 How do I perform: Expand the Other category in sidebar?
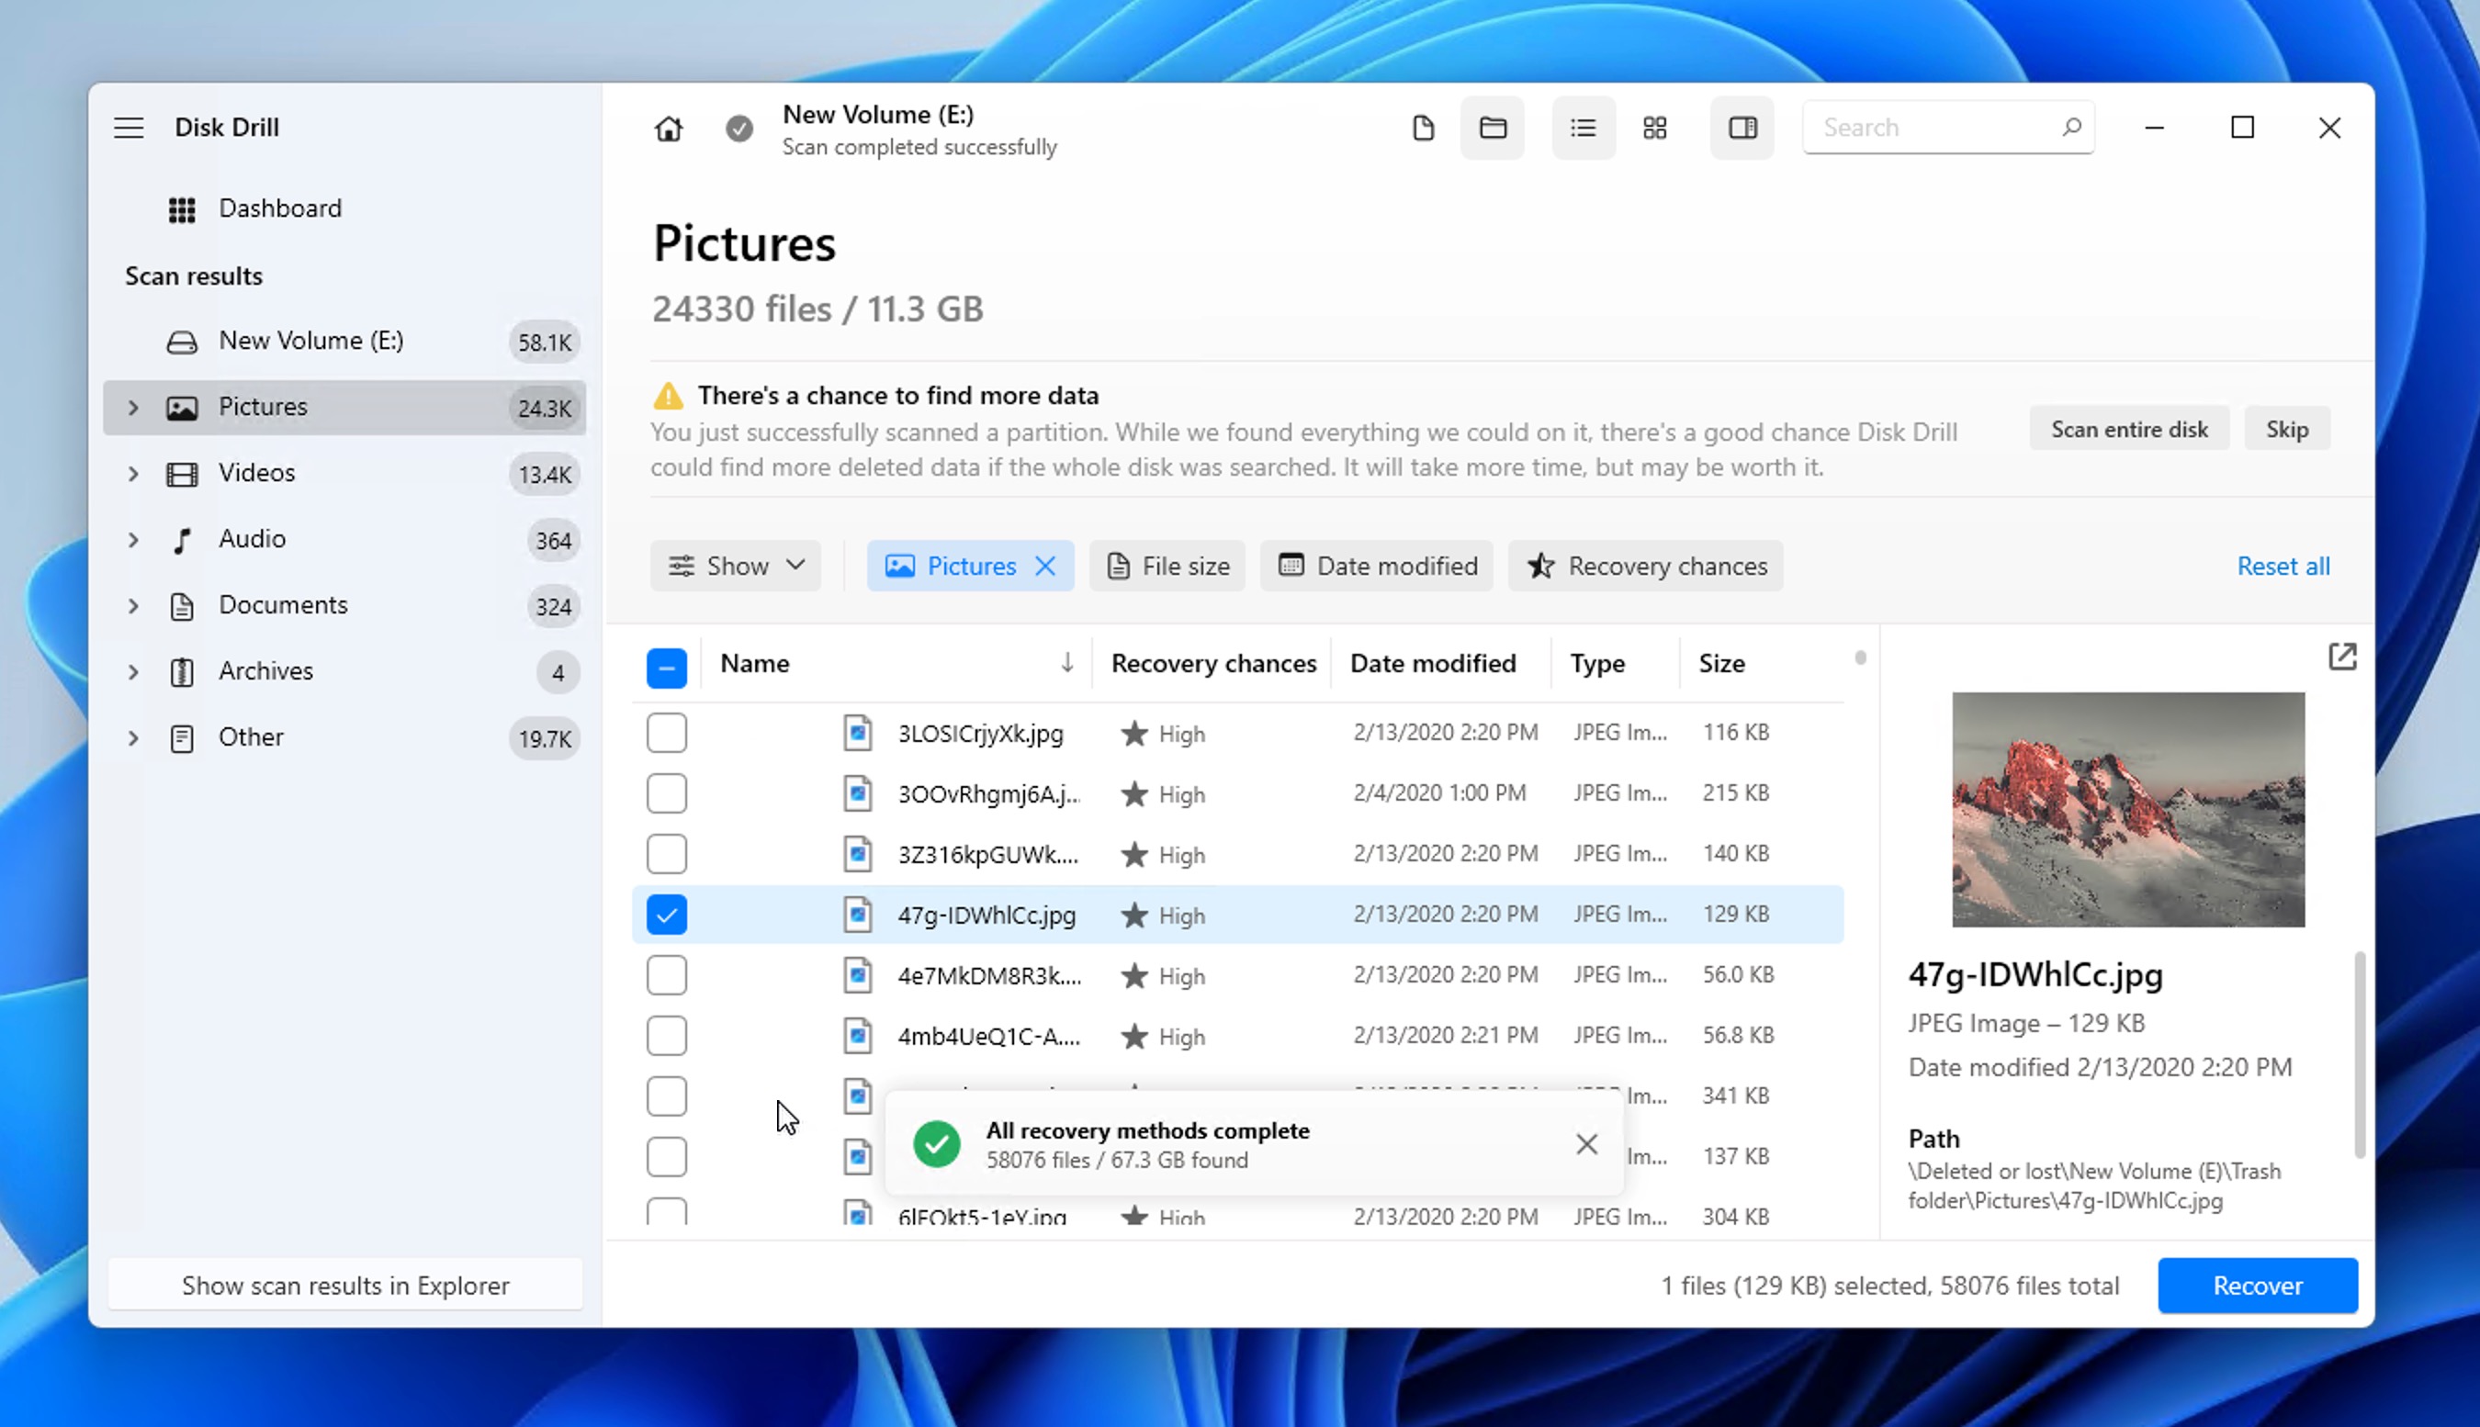click(x=133, y=737)
